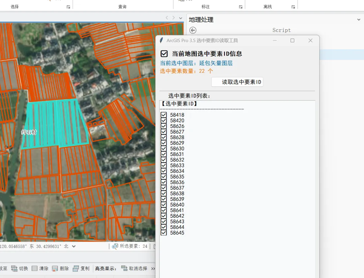Click the 高亮显示 label in table toolbar
Screen dimensions: 364x278
coord(105,269)
